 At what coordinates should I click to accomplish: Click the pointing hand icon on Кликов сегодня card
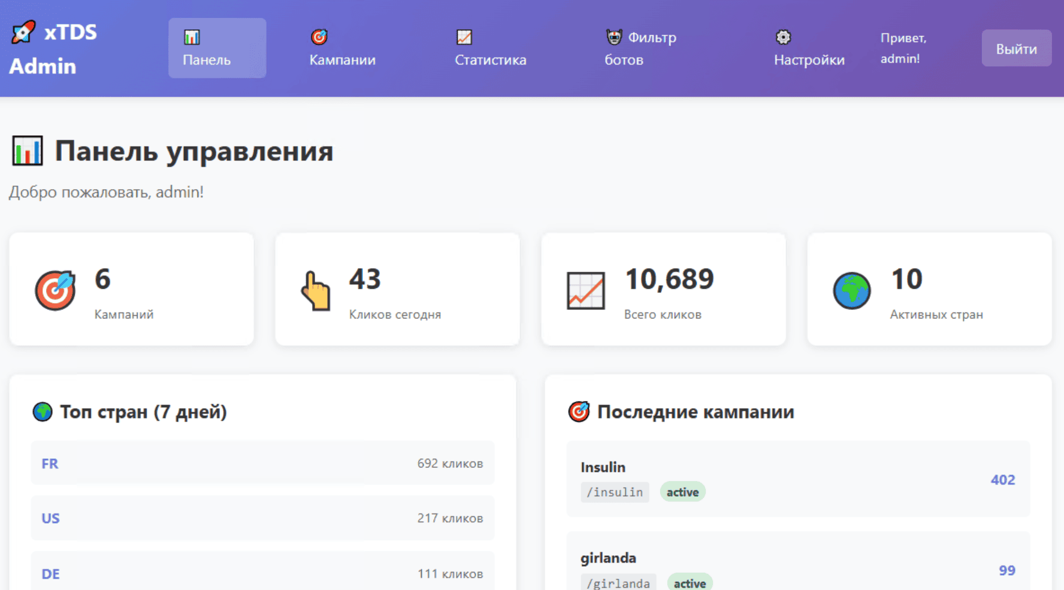point(316,291)
